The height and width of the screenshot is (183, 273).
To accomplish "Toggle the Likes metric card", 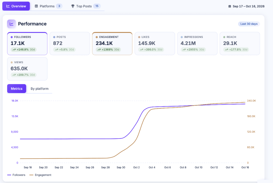I will coord(155,43).
